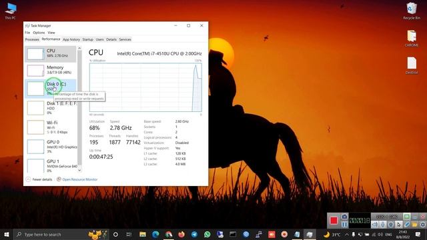Switch to the Users tab
Screen dimensions: 427x240
click(x=99, y=39)
